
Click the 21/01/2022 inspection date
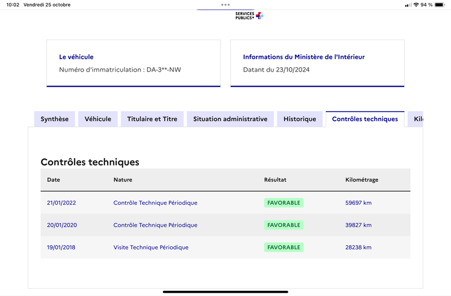61,203
